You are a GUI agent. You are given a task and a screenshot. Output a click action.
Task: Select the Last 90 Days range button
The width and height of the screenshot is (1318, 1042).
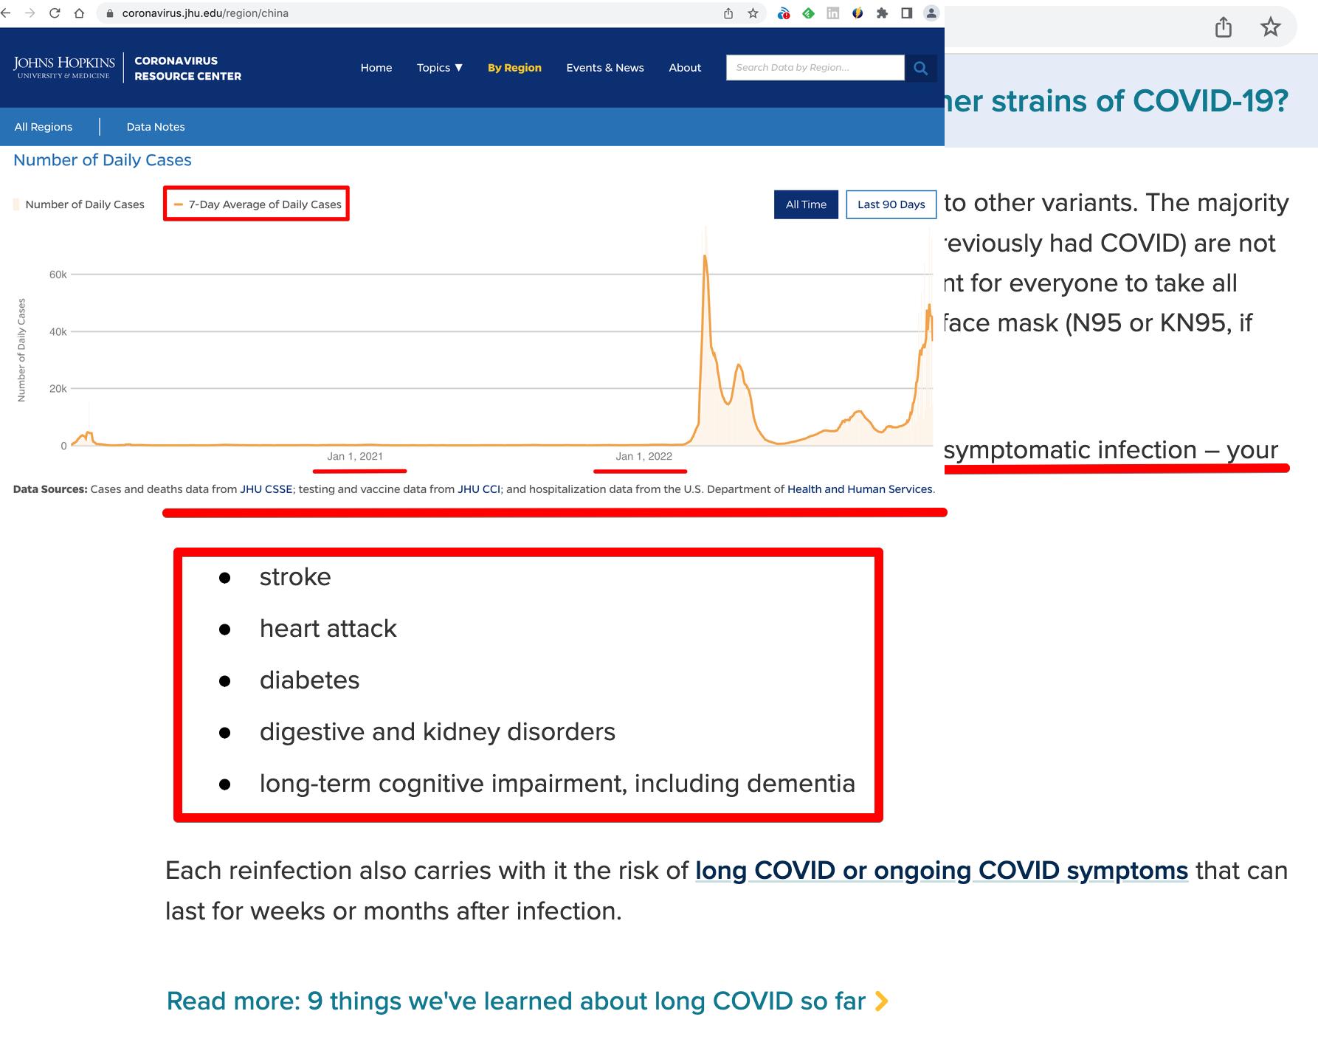click(x=891, y=204)
